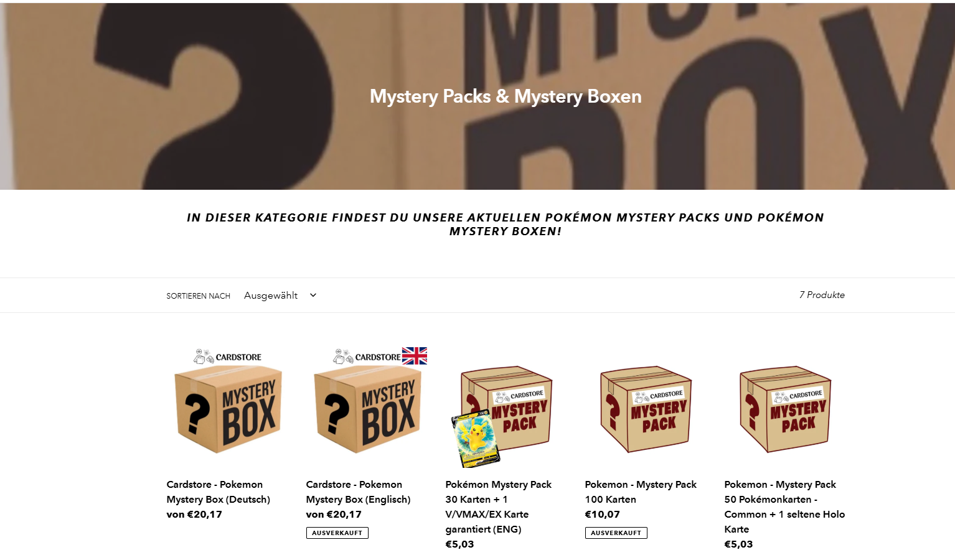Screen dimensions: 955x555
Task: Click the Ausverkauft badge under 100 Karten
Action: 616,533
